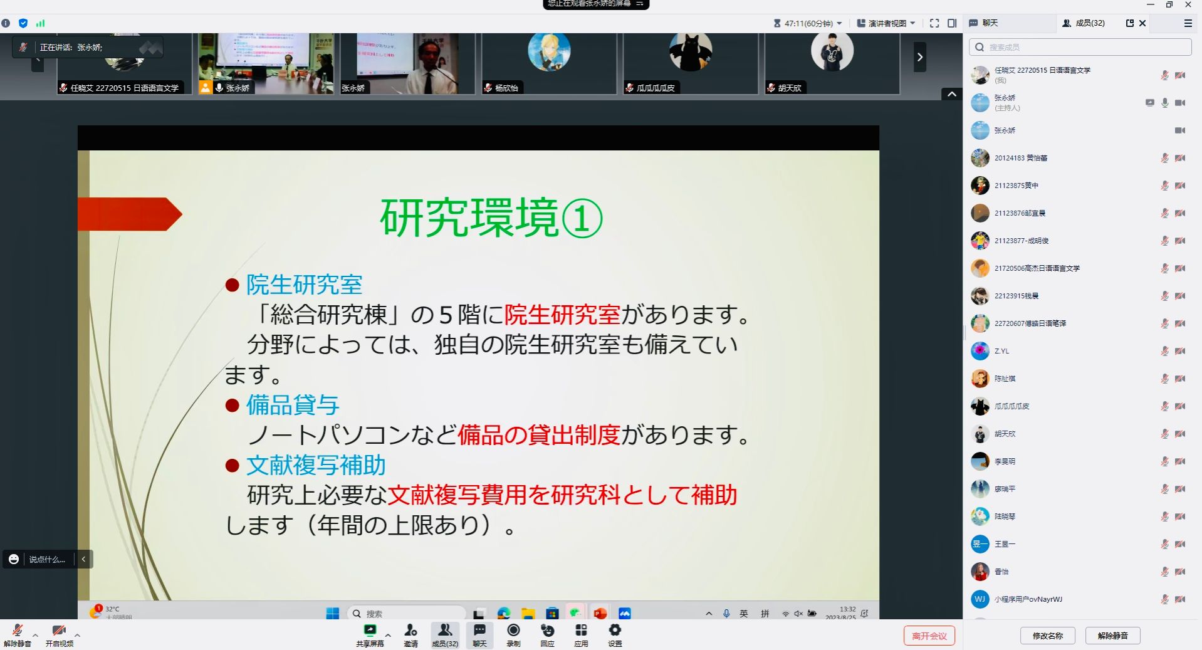Expand the meeting timer 47:11 dropdown

click(x=808, y=23)
